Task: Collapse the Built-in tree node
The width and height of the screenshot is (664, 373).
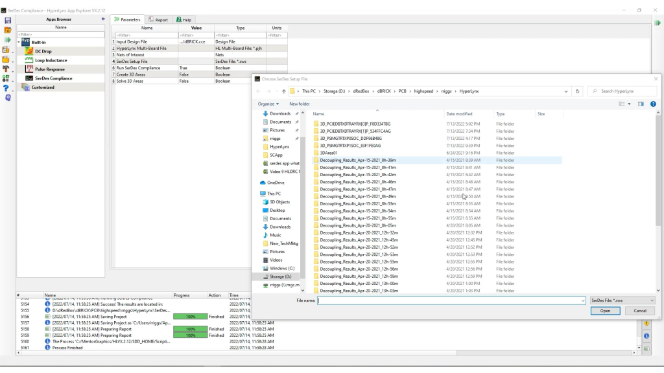Action: [x=19, y=42]
